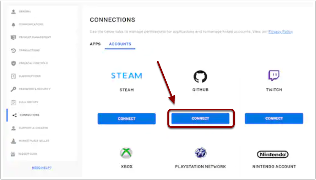This screenshot has width=316, height=180.
Task: Connect the Twitch account
Action: tap(274, 119)
